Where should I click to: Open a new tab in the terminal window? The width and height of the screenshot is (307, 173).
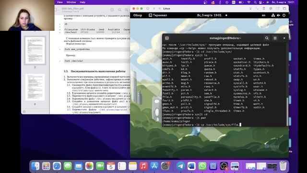click(167, 38)
